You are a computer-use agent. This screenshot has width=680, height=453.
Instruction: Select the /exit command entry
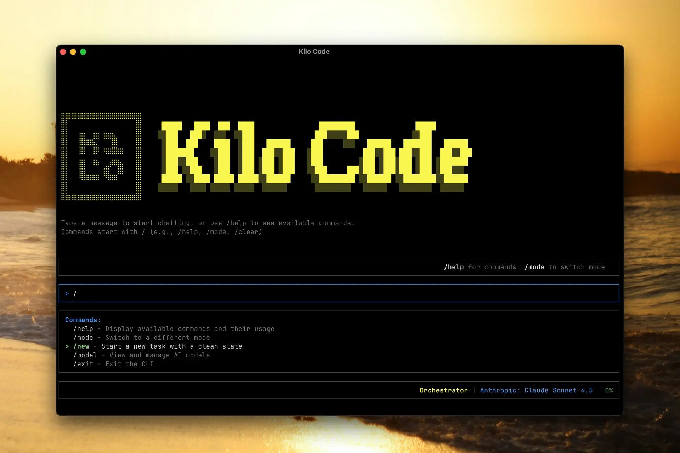[83, 364]
